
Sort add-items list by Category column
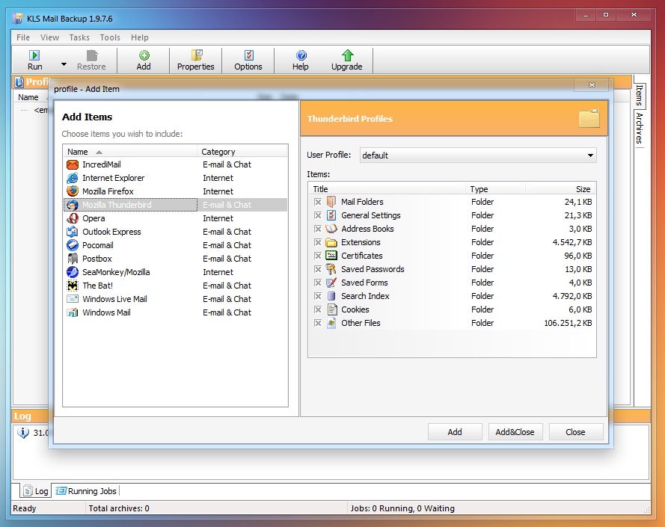point(242,151)
